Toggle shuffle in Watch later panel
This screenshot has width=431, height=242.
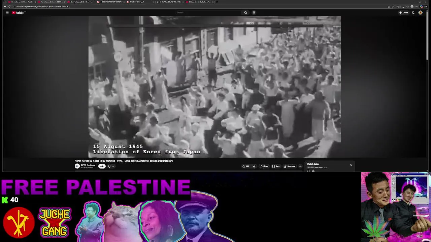pos(313,171)
